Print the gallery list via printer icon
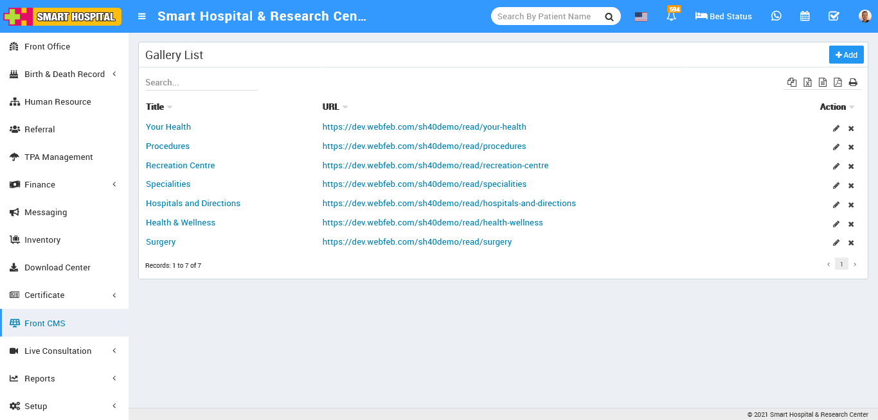Screen dimensions: 878x420 click(x=853, y=82)
